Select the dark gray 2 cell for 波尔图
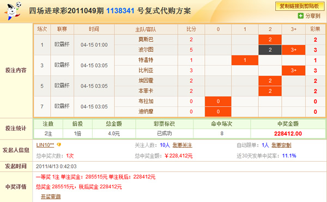327x202 pixels. pos(270,50)
